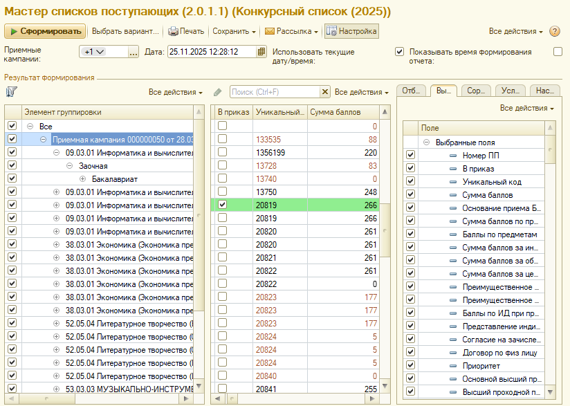The image size is (570, 406).
Task: Click the filter list icon above the grouping tree
Action: pos(11,92)
